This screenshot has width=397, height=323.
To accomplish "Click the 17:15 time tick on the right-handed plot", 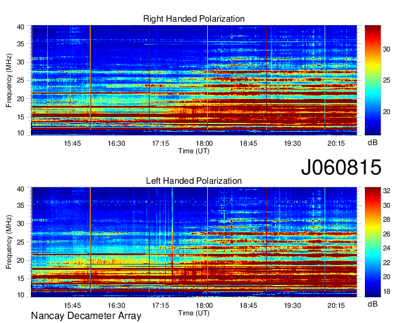I will tap(161, 143).
